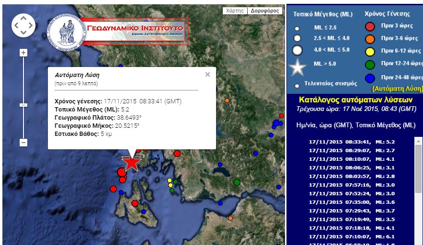Select catalog entry 07:18:18 ML 4.1

(x=352, y=228)
